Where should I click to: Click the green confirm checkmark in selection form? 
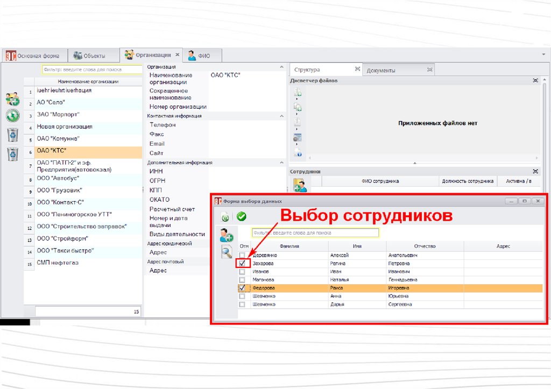pos(242,216)
